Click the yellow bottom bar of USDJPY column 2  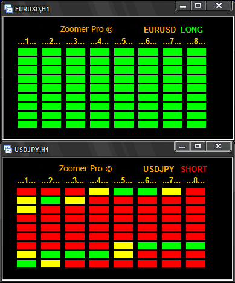(x=51, y=264)
